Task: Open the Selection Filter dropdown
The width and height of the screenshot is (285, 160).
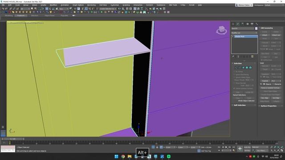Action: [x=25, y=8]
